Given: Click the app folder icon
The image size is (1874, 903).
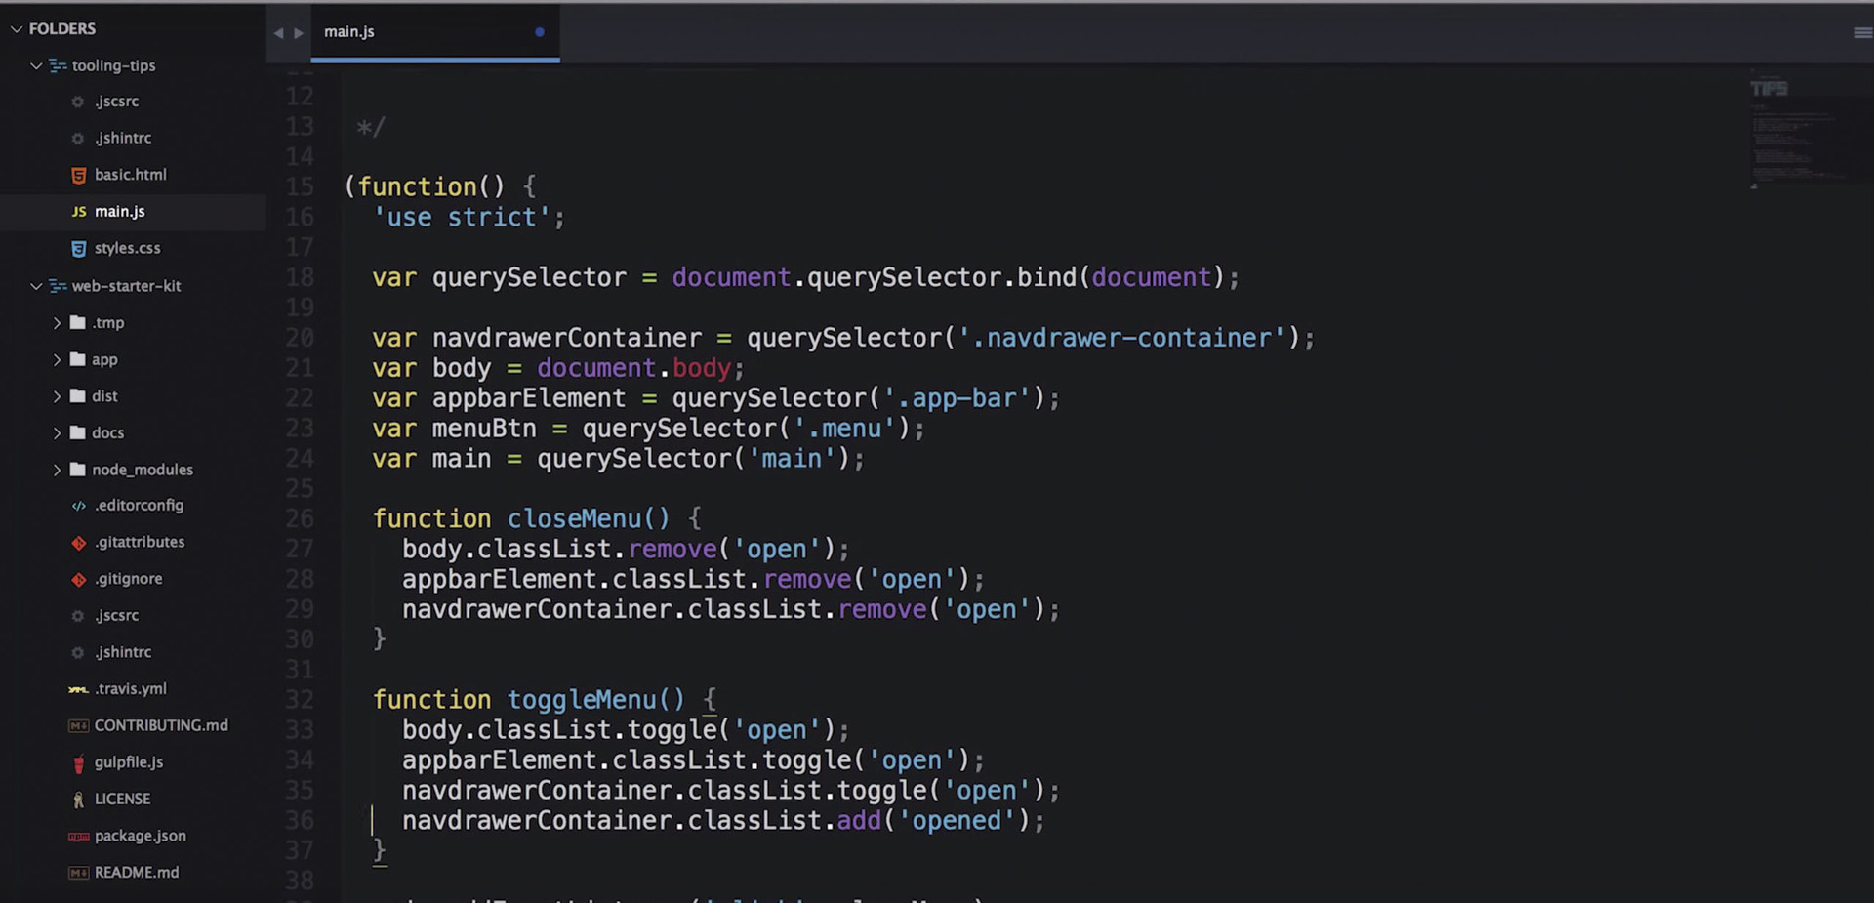Looking at the screenshot, I should pyautogui.click(x=78, y=359).
